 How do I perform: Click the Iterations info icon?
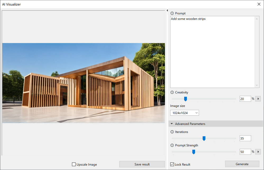[172, 132]
